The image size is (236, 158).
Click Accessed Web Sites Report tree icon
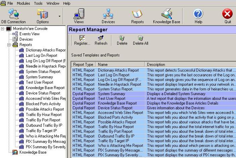[x=21, y=98]
